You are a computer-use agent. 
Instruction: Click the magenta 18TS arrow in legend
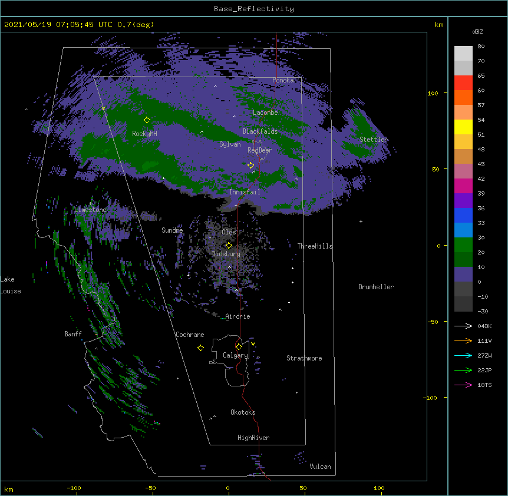pyautogui.click(x=463, y=385)
